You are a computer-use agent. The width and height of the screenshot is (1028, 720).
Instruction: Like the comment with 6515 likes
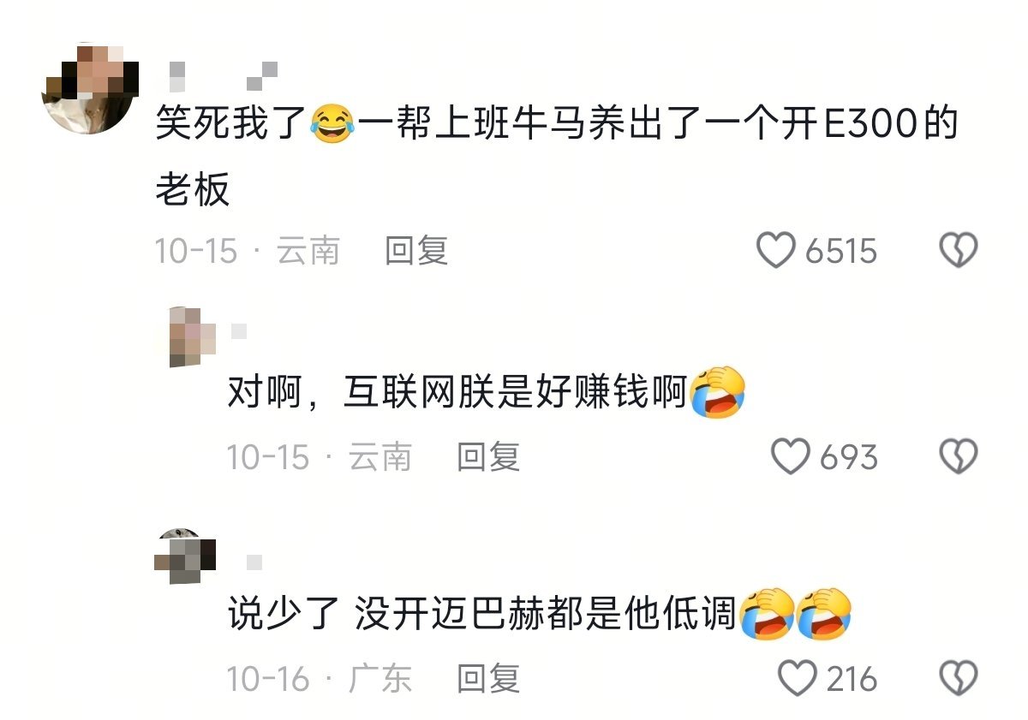tap(776, 251)
